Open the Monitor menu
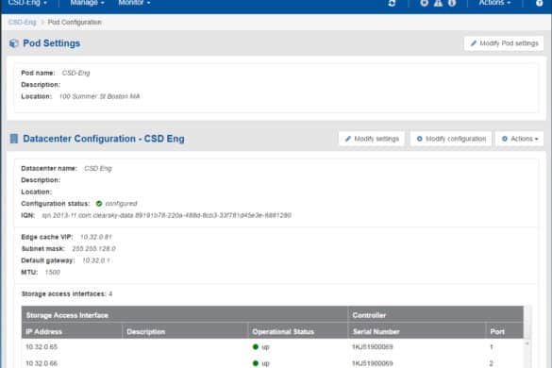The height and width of the screenshot is (368, 552). (134, 3)
